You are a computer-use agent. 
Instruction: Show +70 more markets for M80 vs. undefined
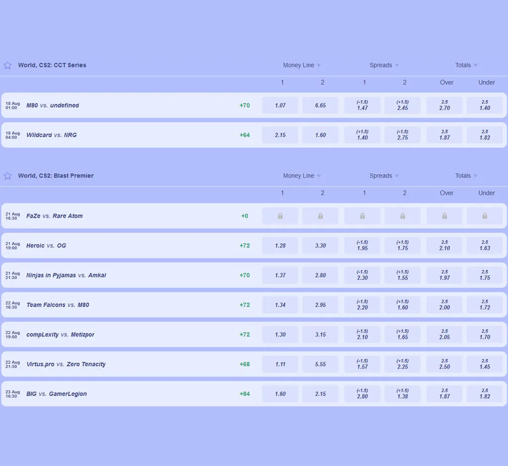pyautogui.click(x=245, y=105)
